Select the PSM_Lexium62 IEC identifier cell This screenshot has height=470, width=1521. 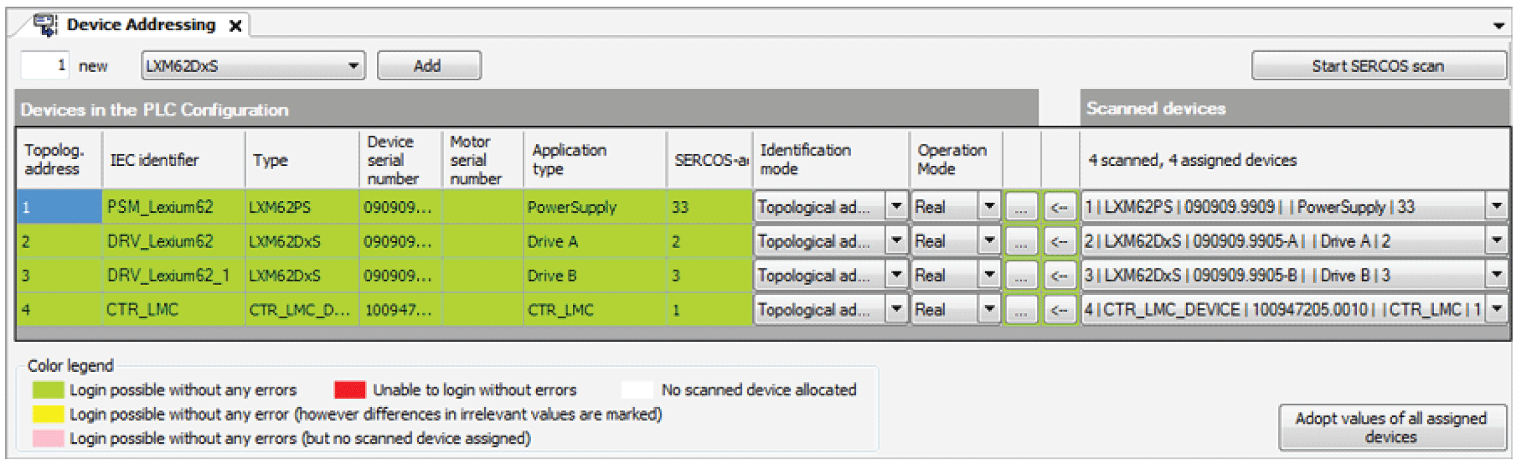(173, 207)
